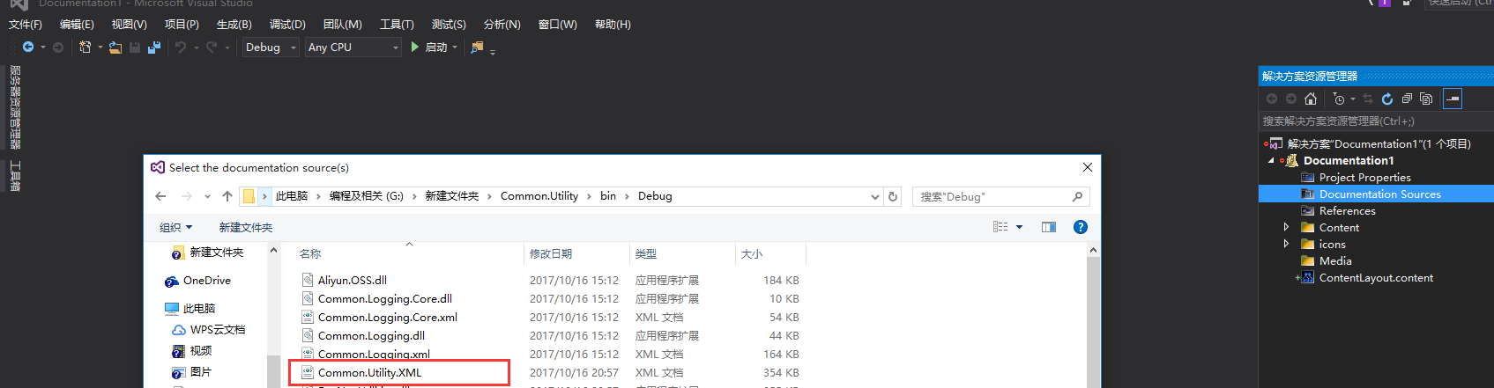Open the 组织 dropdown in dialog
The height and width of the screenshot is (388, 1494).
pos(175,227)
